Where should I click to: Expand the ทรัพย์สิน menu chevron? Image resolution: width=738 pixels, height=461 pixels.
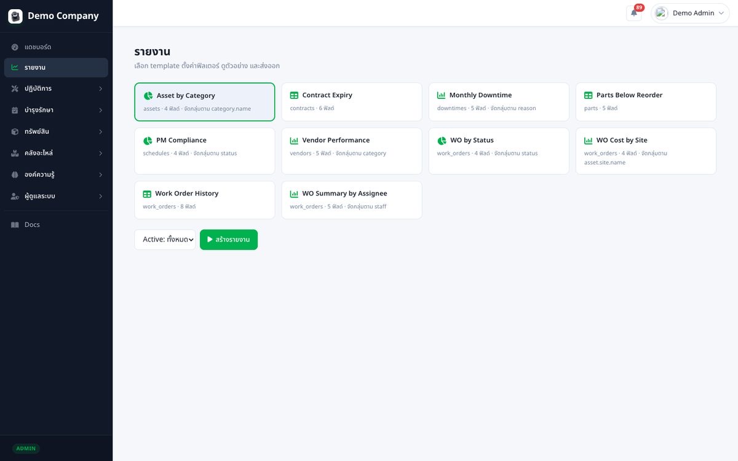point(101,132)
